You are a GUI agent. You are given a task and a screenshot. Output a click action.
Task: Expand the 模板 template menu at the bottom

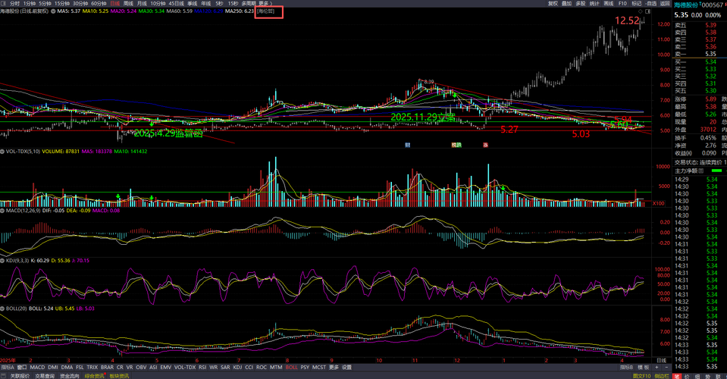644,367
